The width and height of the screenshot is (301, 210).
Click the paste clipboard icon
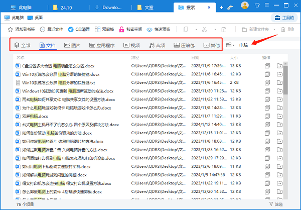(224, 30)
